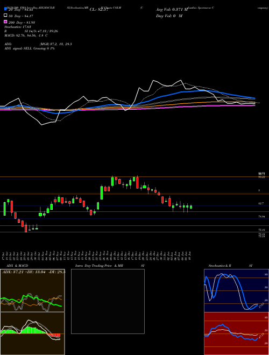This screenshot has width=269, height=355.
Task: Select the '200 Day = 81.93' legend text
Action: pyautogui.click(x=22, y=23)
